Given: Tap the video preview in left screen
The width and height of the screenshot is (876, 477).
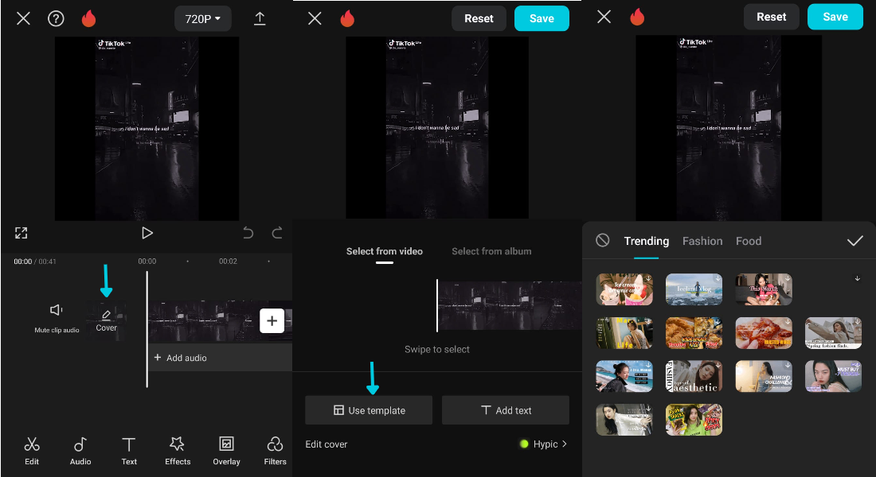Looking at the screenshot, I should click(147, 129).
